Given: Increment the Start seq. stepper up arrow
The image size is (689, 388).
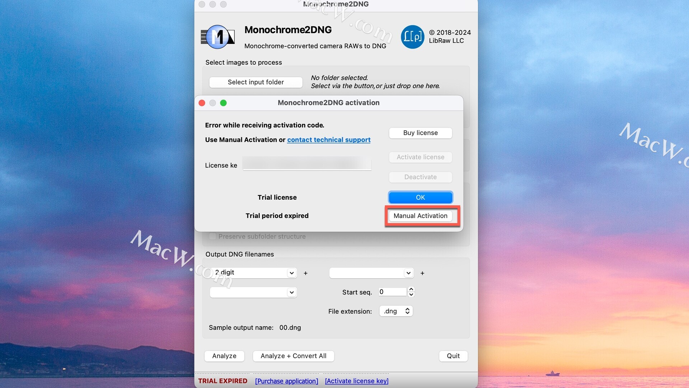Looking at the screenshot, I should (x=411, y=289).
